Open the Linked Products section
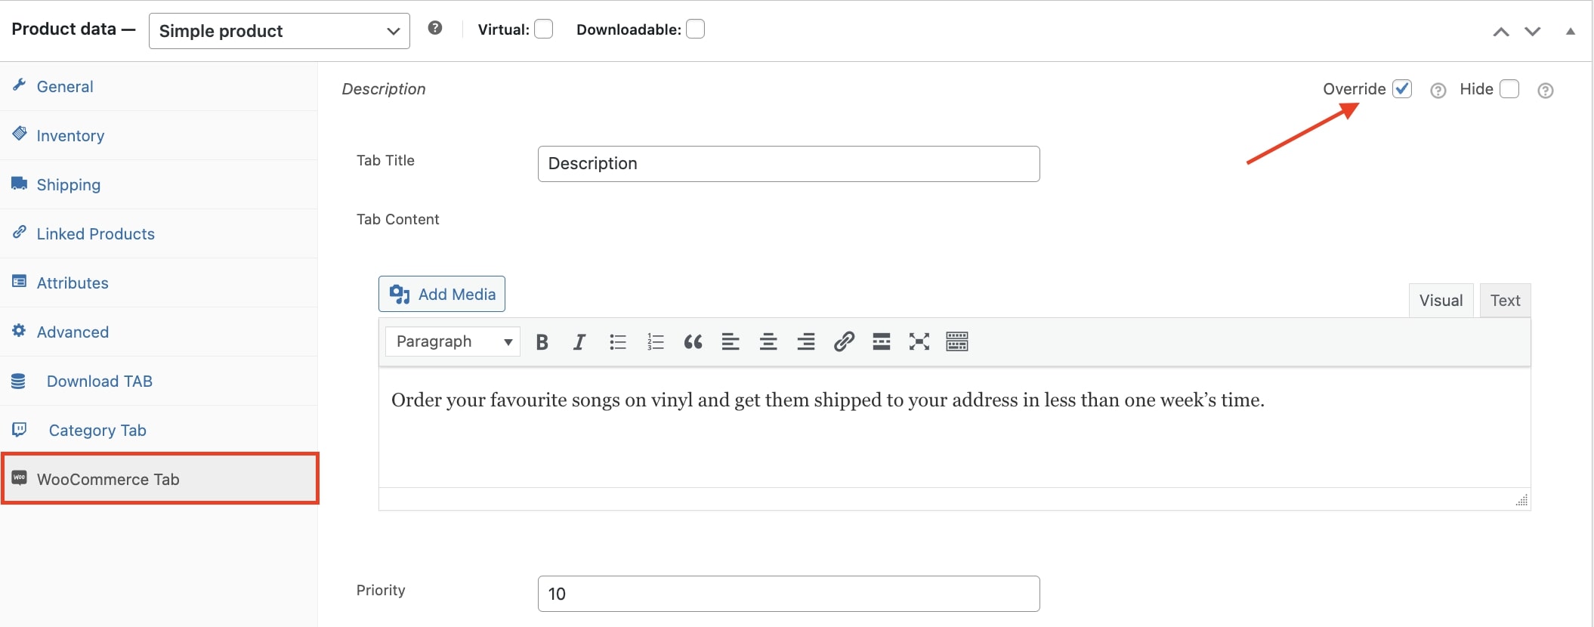 coord(95,234)
